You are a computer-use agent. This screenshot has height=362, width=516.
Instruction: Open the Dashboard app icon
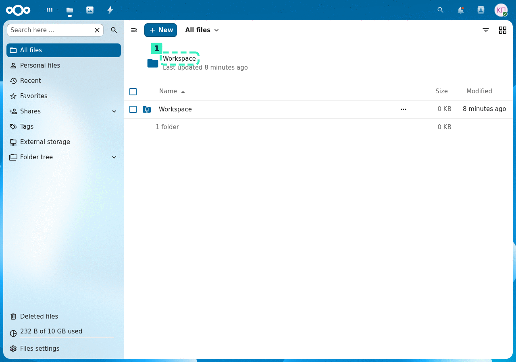50,10
